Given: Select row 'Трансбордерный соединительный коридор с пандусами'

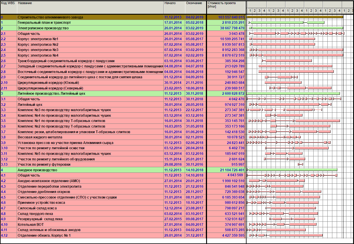Looking at the screenshot, I should (x=123, y=61).
